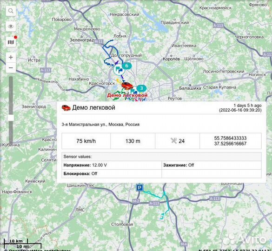Select the red car marker on the map
Image resolution: width=272 pixels, height=251 pixels.
tap(127, 86)
